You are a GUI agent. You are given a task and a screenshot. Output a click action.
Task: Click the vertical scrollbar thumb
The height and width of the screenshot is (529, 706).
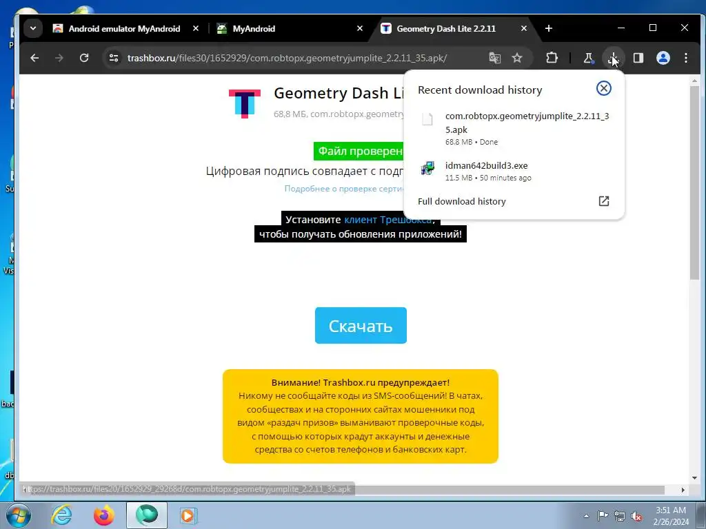(x=694, y=182)
